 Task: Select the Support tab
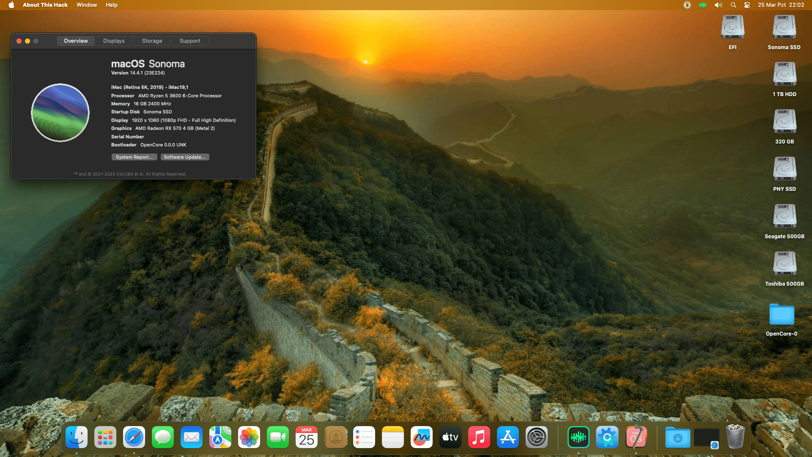coord(190,41)
